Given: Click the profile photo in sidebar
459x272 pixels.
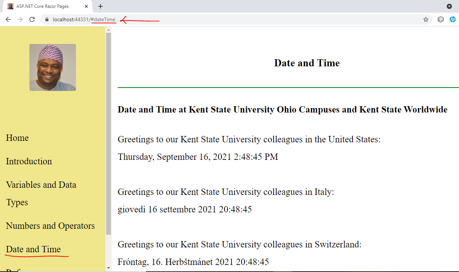Looking at the screenshot, I should tap(52, 67).
